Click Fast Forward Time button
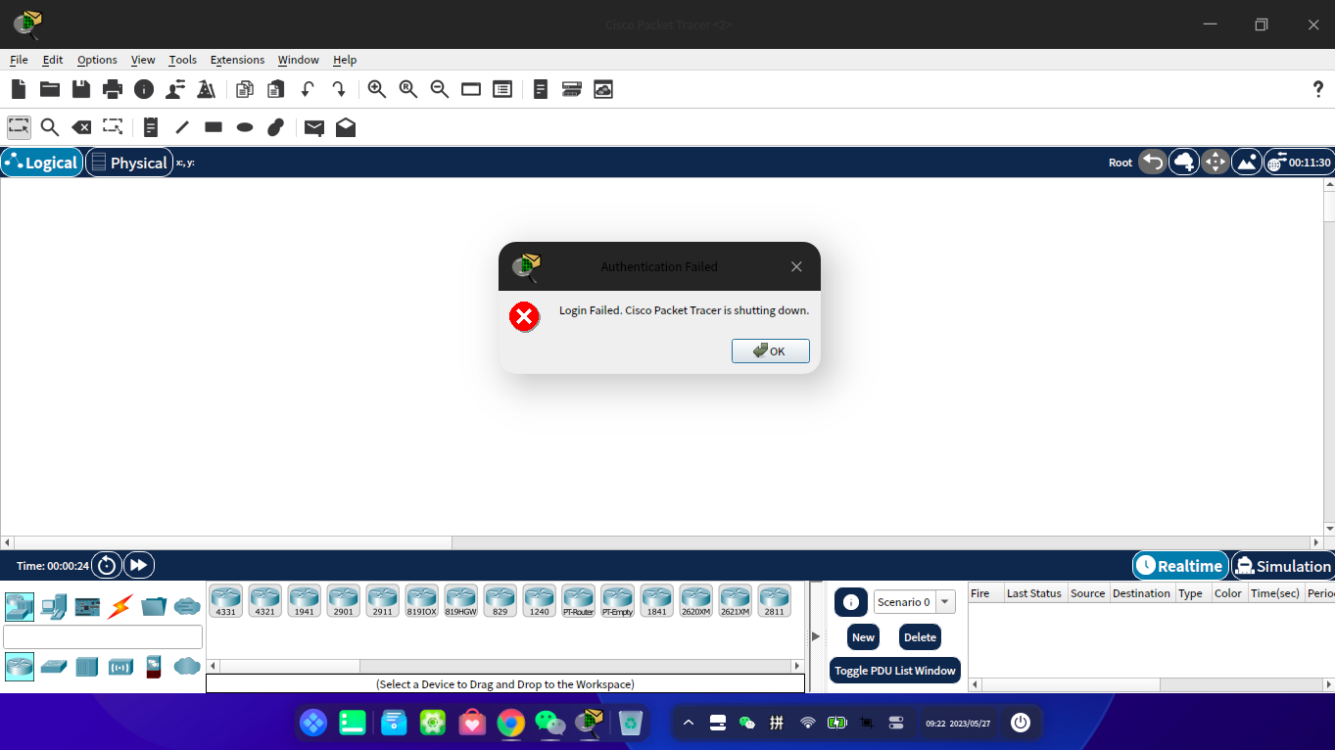The width and height of the screenshot is (1335, 750). click(x=139, y=565)
